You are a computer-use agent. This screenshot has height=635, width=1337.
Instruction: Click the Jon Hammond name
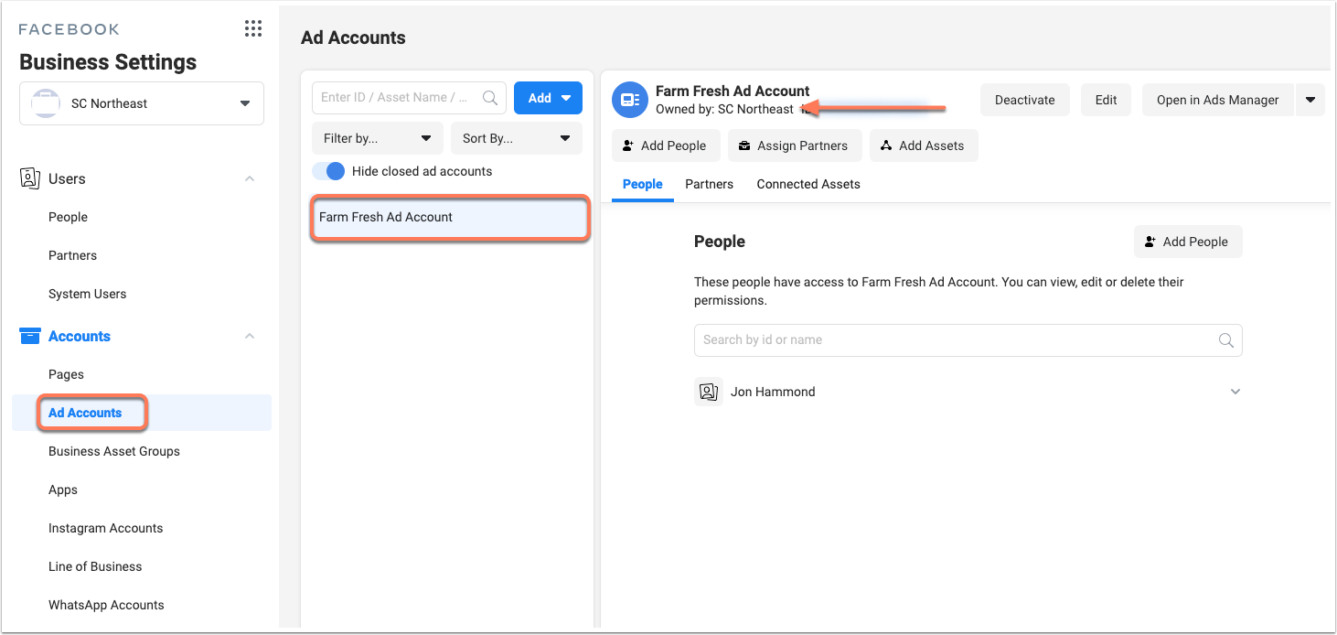click(x=773, y=392)
